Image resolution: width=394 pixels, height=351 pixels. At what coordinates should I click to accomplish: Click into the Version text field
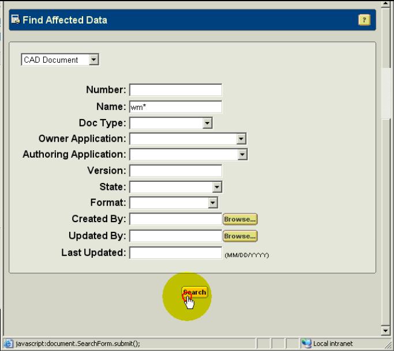[175, 170]
